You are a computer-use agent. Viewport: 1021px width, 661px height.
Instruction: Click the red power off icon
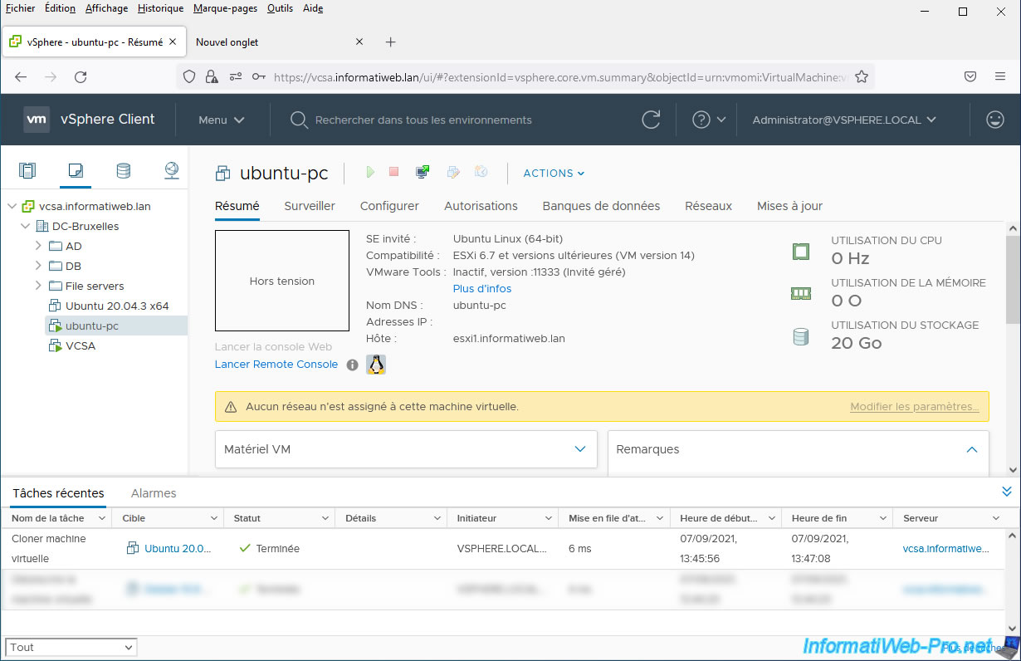click(394, 172)
